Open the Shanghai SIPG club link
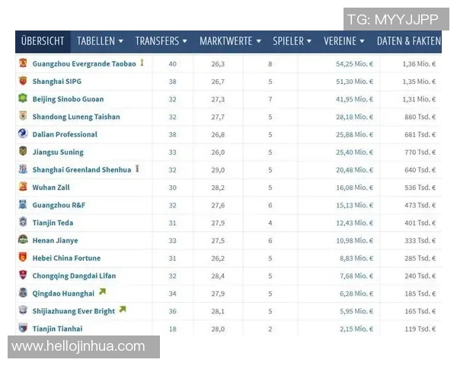Viewport: 457px width, 366px height. (x=57, y=82)
